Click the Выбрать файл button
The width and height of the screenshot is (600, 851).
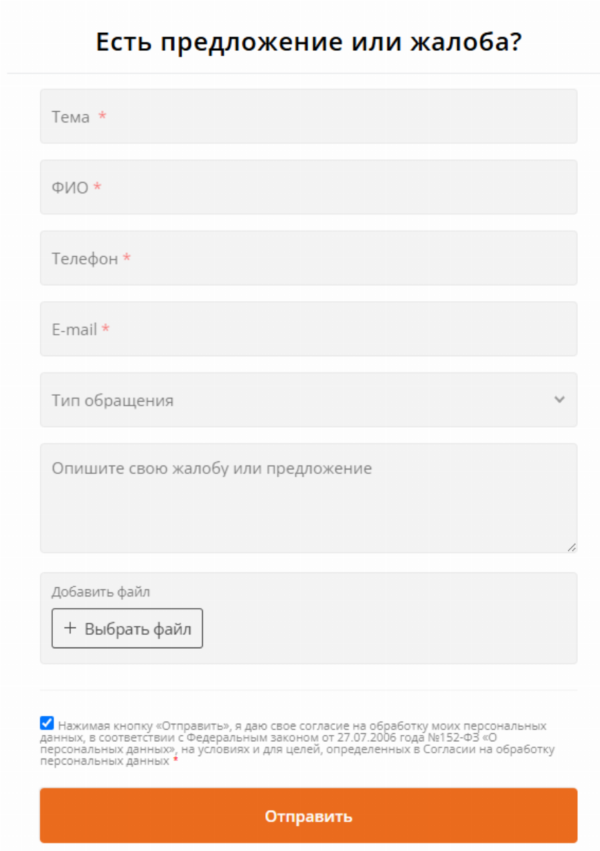click(x=127, y=628)
